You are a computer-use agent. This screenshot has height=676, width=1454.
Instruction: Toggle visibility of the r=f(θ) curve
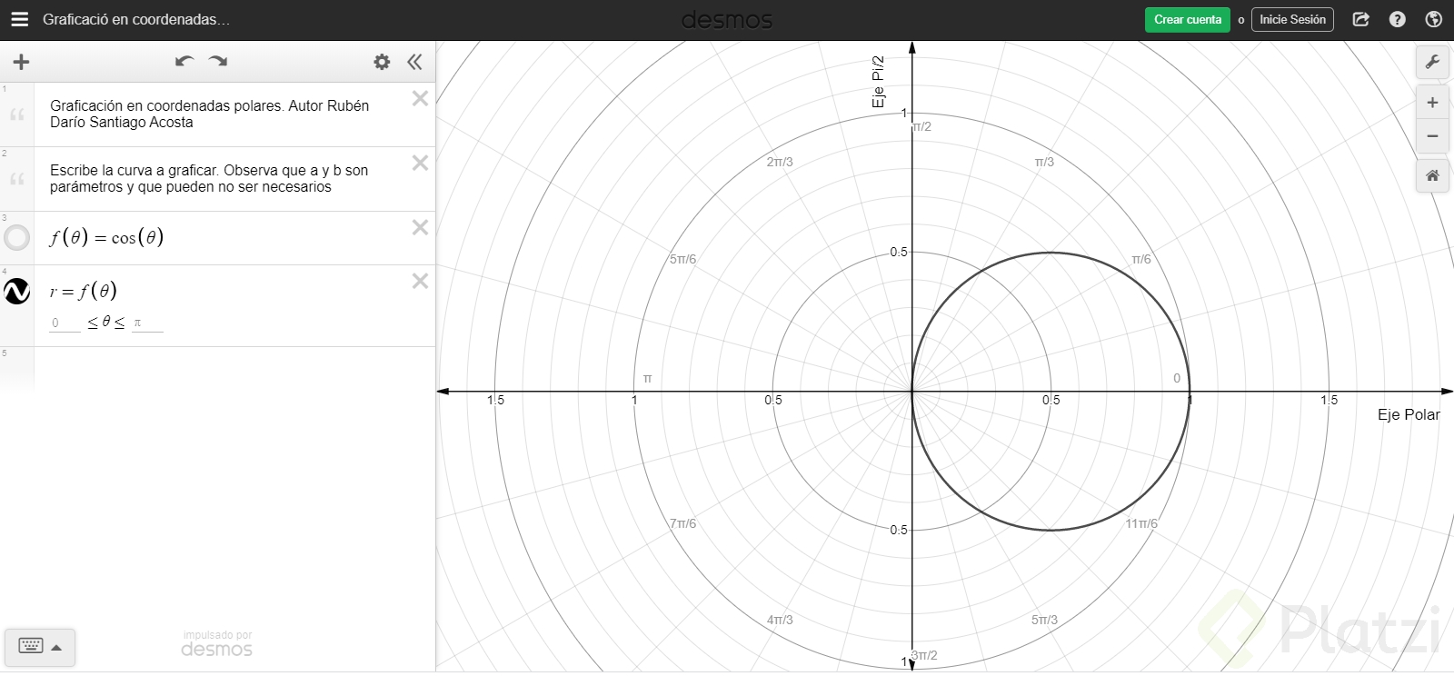(17, 292)
